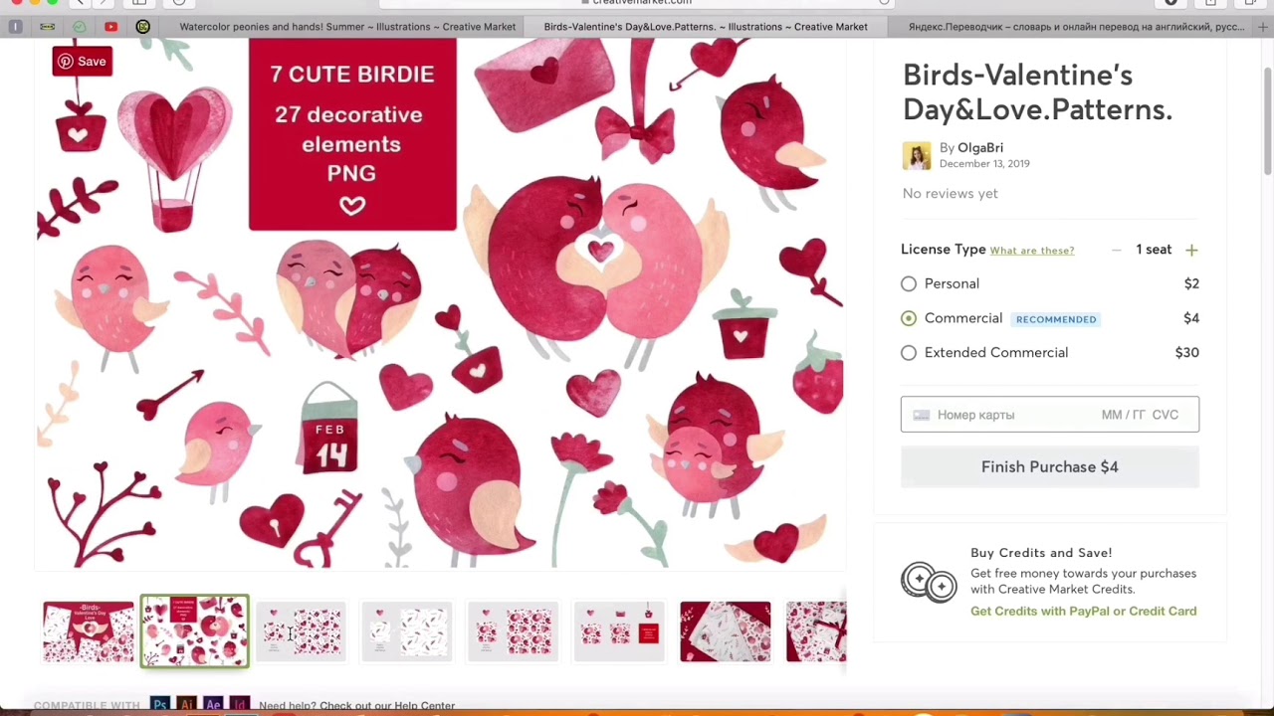Click the 'No reviews yet' text

coord(951,194)
